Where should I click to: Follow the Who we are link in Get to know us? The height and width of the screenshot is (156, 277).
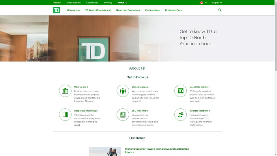coord(81,87)
